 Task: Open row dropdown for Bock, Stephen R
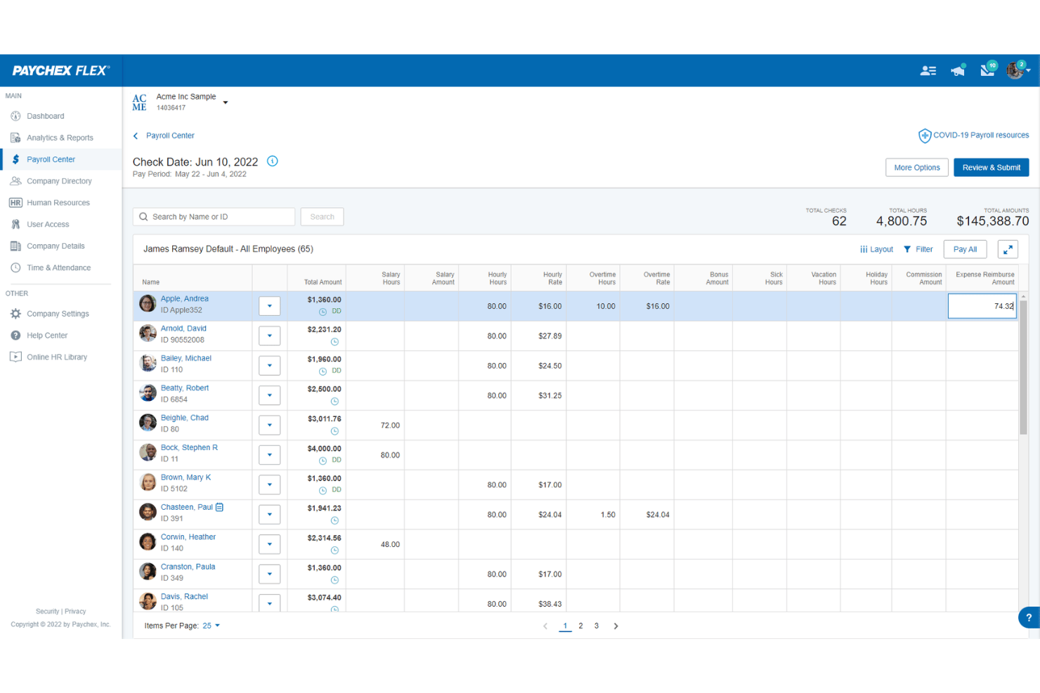point(270,455)
